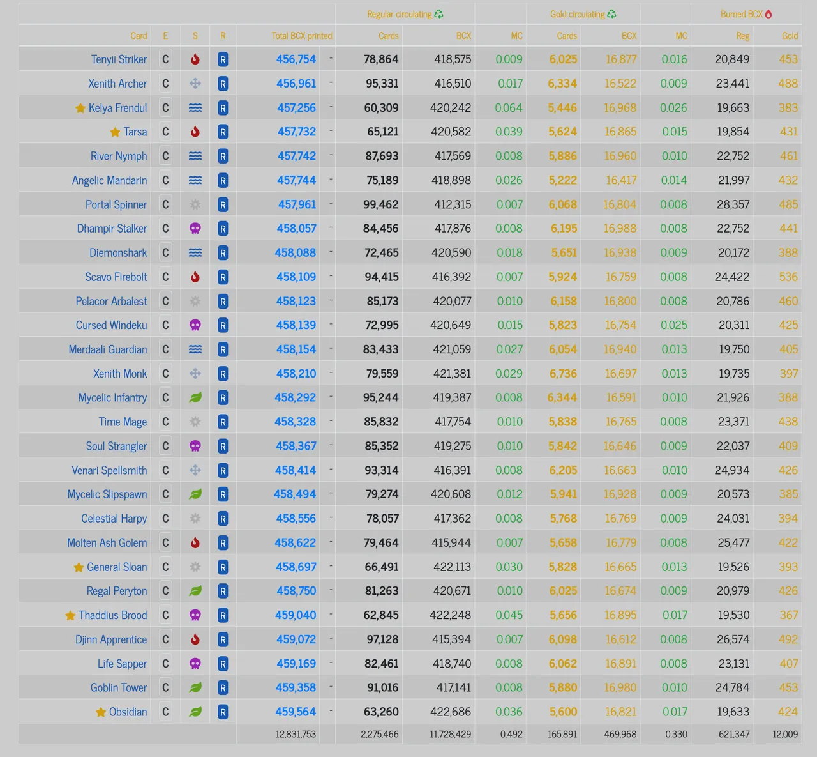This screenshot has height=757, width=817.
Task: Click the fire element icon for Tenyii Striker
Action: 195,59
